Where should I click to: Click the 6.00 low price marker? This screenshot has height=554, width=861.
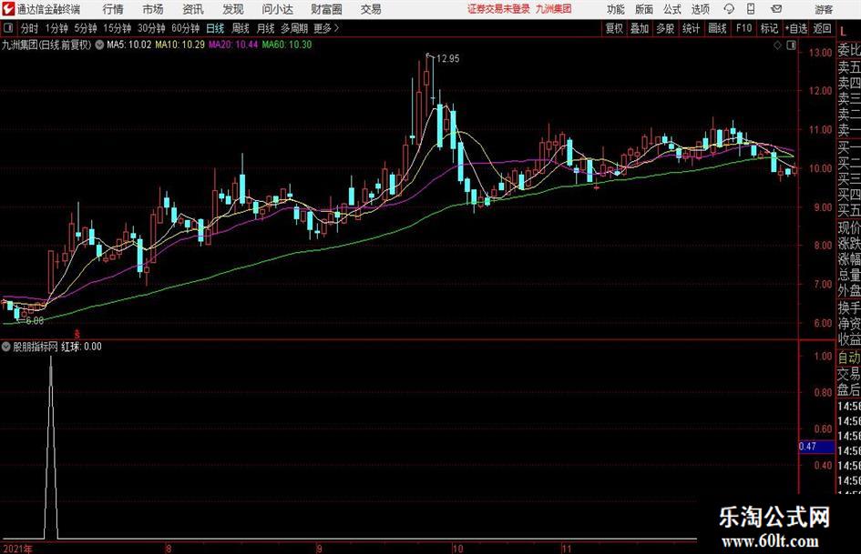(x=35, y=321)
